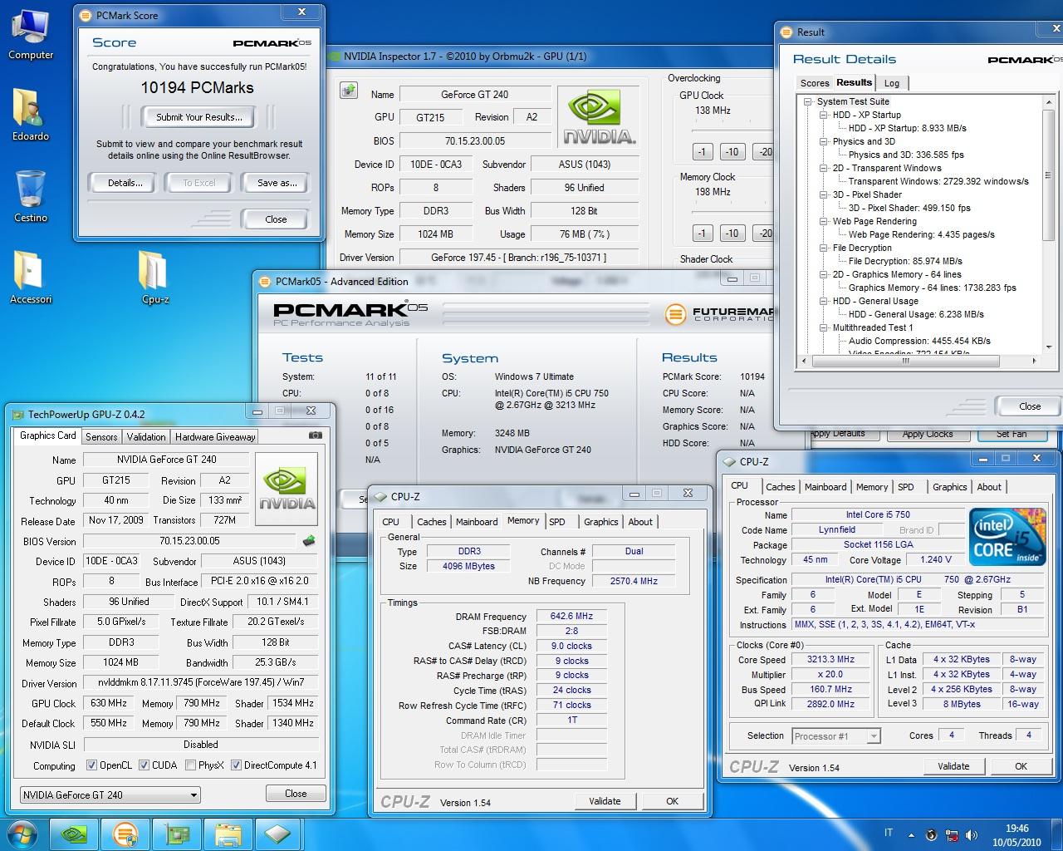Click the clock in the system tray
1063x851 pixels.
point(1016,835)
